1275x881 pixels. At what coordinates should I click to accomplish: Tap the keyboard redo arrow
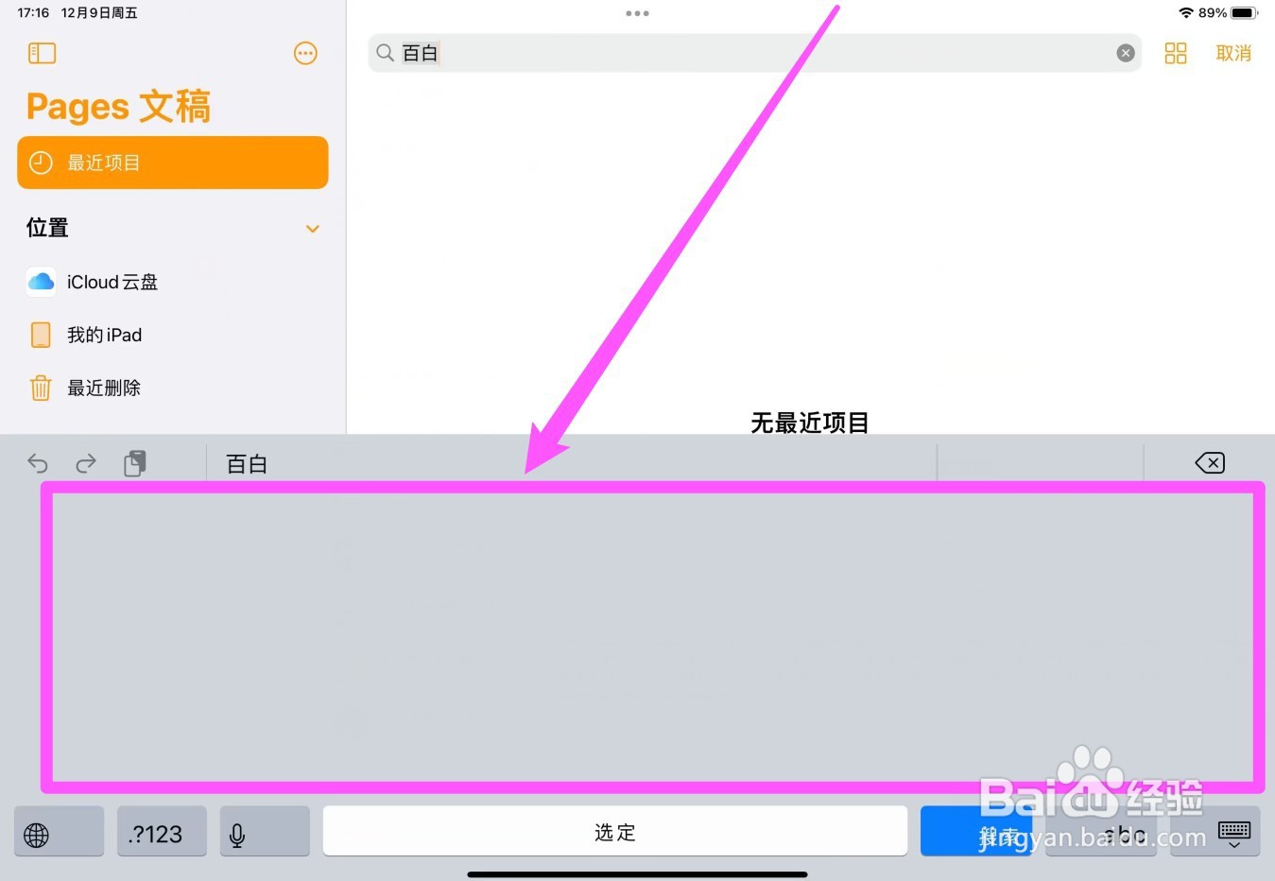coord(86,463)
